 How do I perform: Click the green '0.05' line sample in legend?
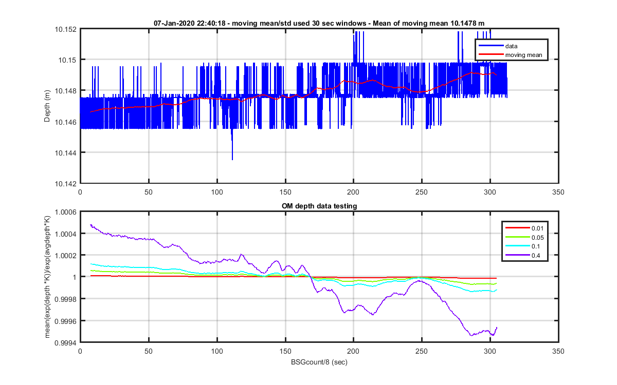click(x=517, y=237)
